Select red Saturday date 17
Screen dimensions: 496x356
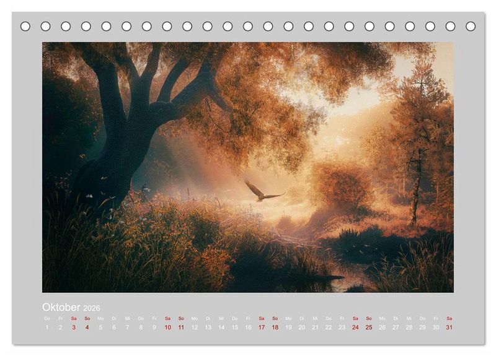point(262,328)
